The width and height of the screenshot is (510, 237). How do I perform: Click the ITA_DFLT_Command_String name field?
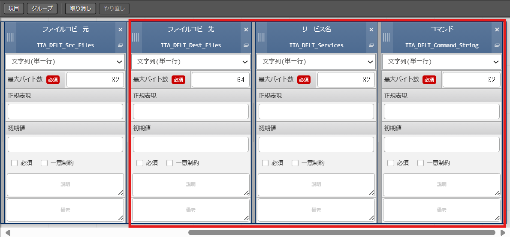[x=442, y=45]
